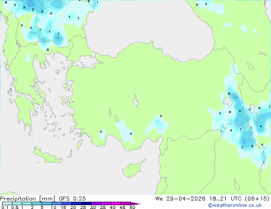Viewport: 271px width, 209px height.
Task: Select the 2–5 mm legend swatch
Action: coord(37,203)
